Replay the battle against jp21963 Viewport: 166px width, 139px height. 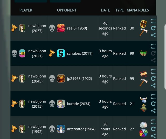point(153,79)
